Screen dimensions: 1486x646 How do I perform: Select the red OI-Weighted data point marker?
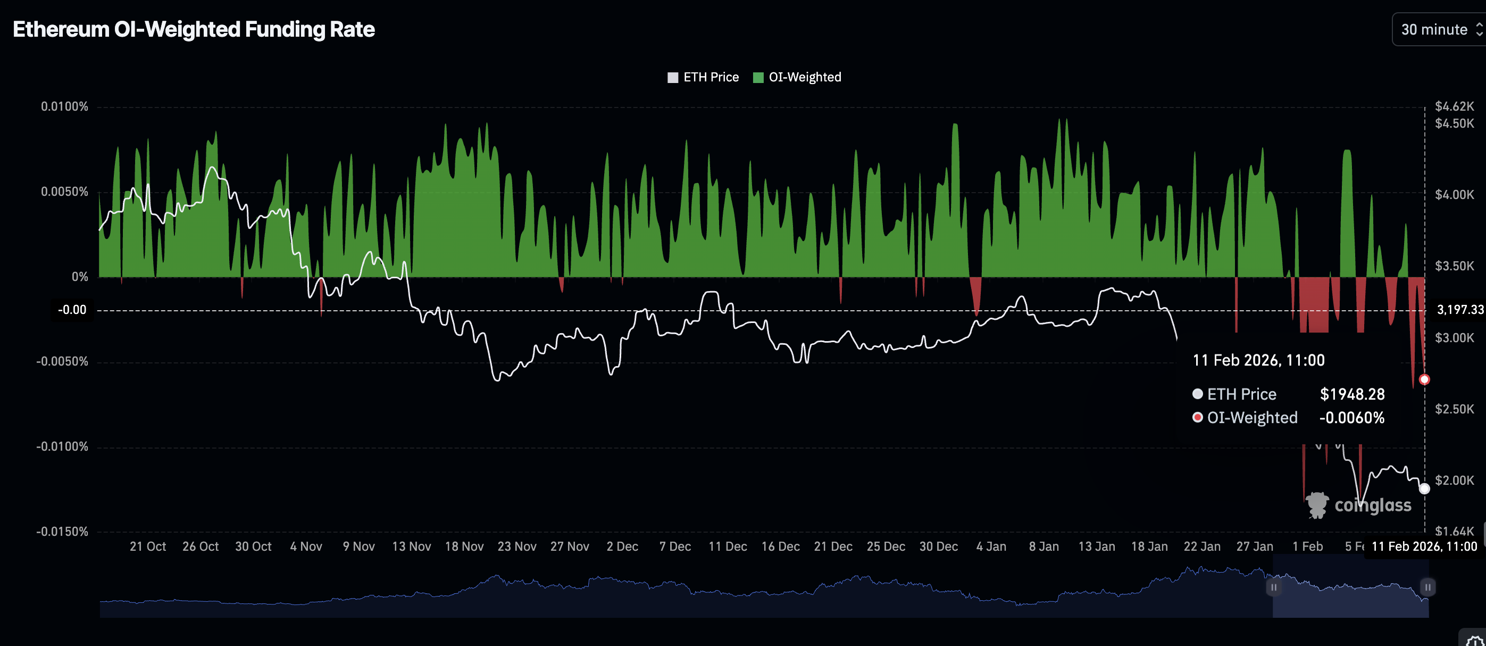(x=1424, y=379)
